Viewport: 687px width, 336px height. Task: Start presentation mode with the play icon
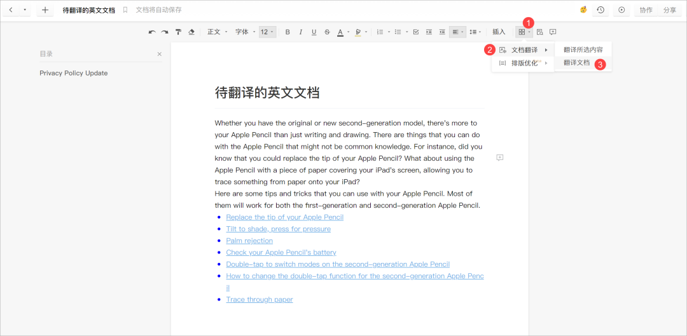click(x=621, y=10)
